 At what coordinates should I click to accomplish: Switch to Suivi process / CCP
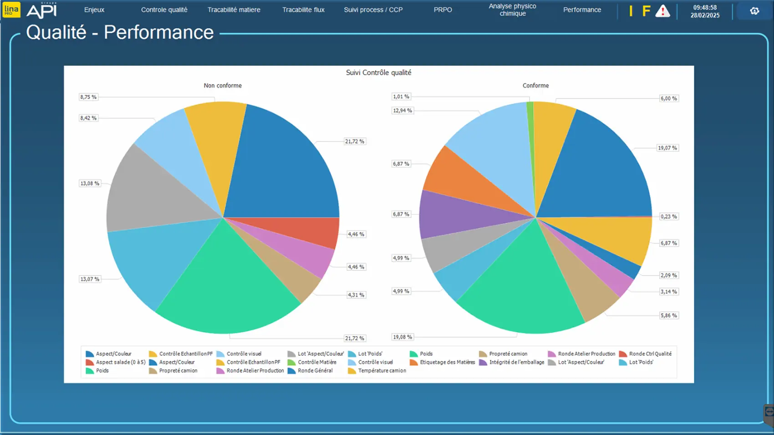[373, 10]
